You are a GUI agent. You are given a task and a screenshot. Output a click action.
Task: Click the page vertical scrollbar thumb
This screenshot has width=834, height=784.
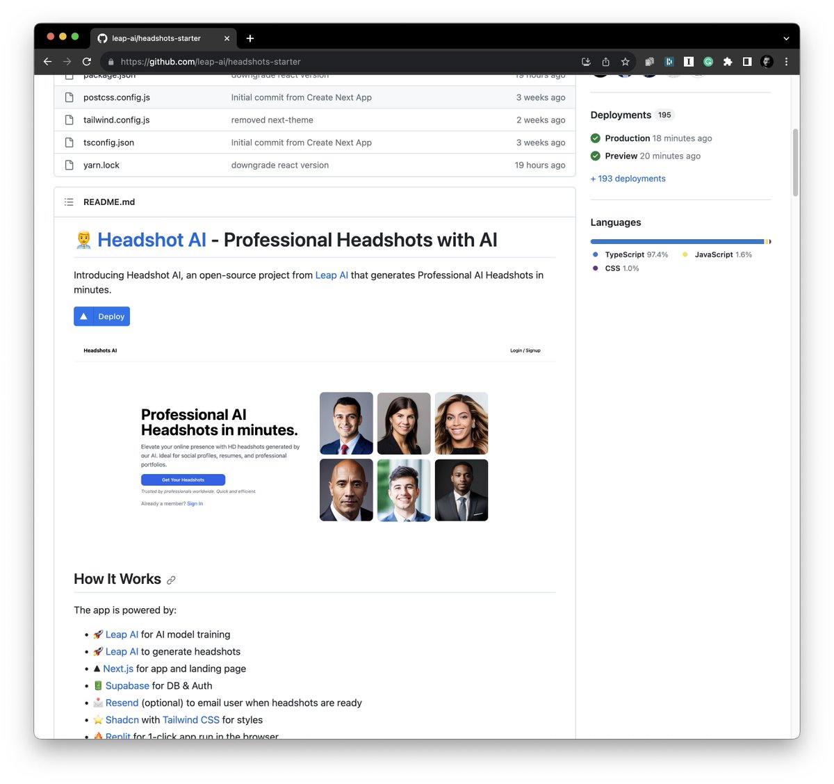[795, 163]
